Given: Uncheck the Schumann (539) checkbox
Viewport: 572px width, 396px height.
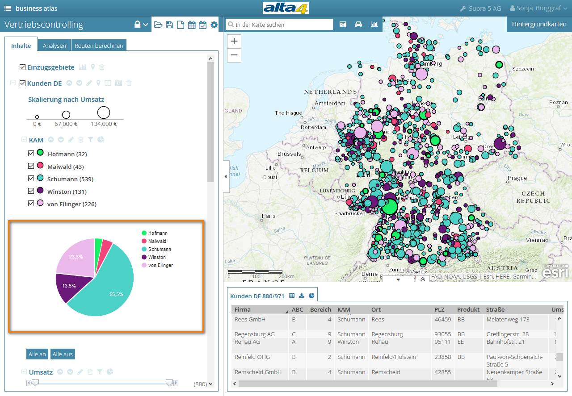Looking at the screenshot, I should click(x=31, y=178).
